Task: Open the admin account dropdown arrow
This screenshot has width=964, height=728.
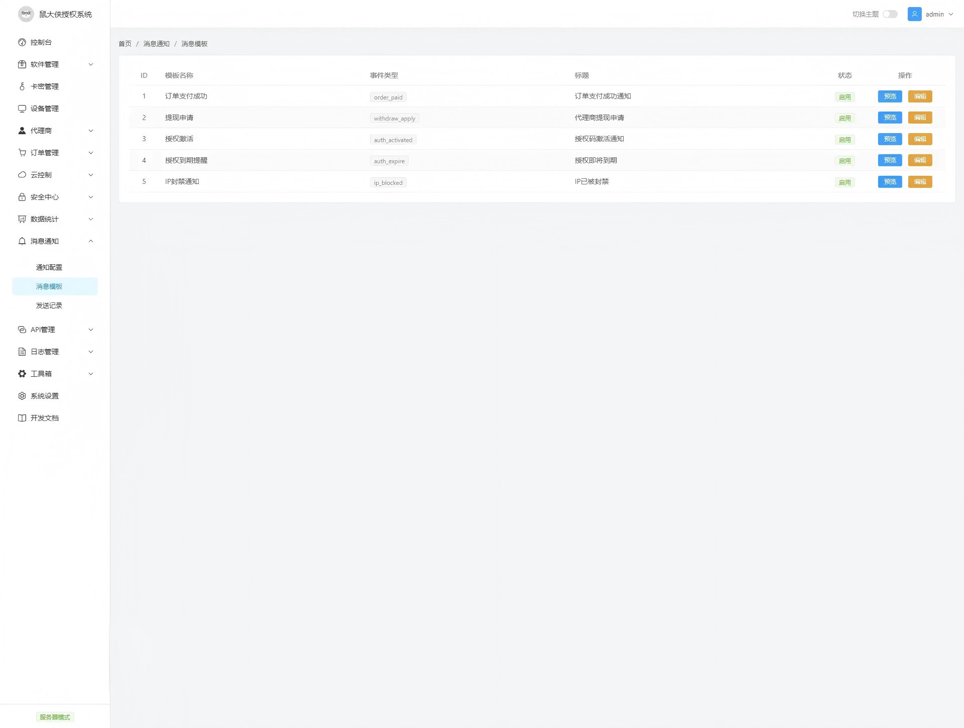Action: point(951,14)
